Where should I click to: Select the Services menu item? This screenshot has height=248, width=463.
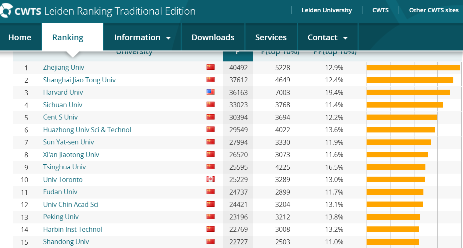pyautogui.click(x=271, y=38)
